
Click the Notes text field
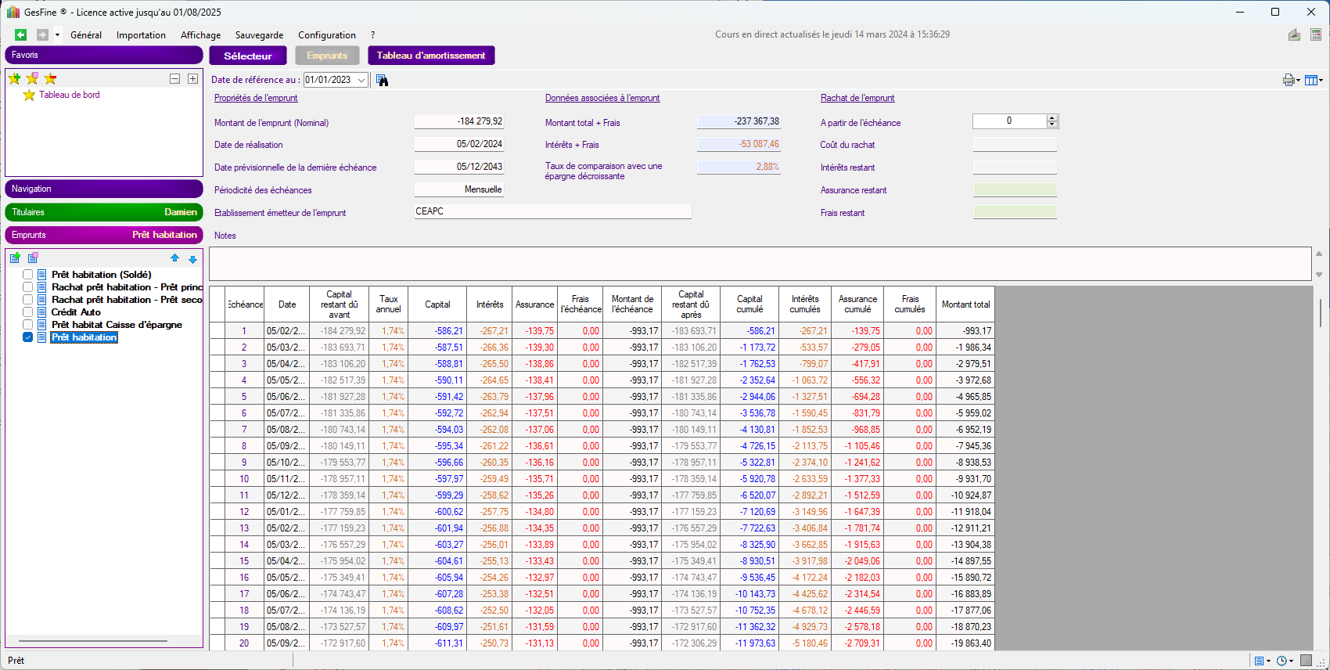coord(759,264)
